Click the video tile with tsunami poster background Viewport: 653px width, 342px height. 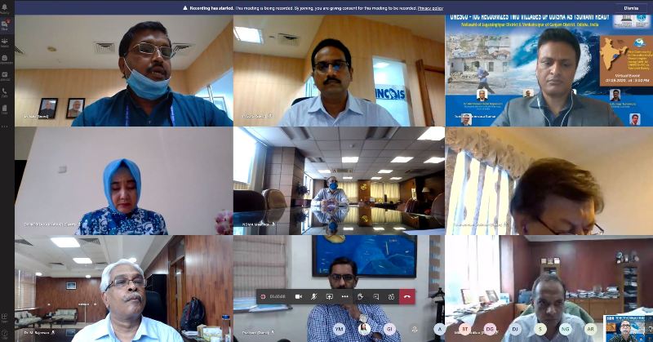tap(549, 70)
